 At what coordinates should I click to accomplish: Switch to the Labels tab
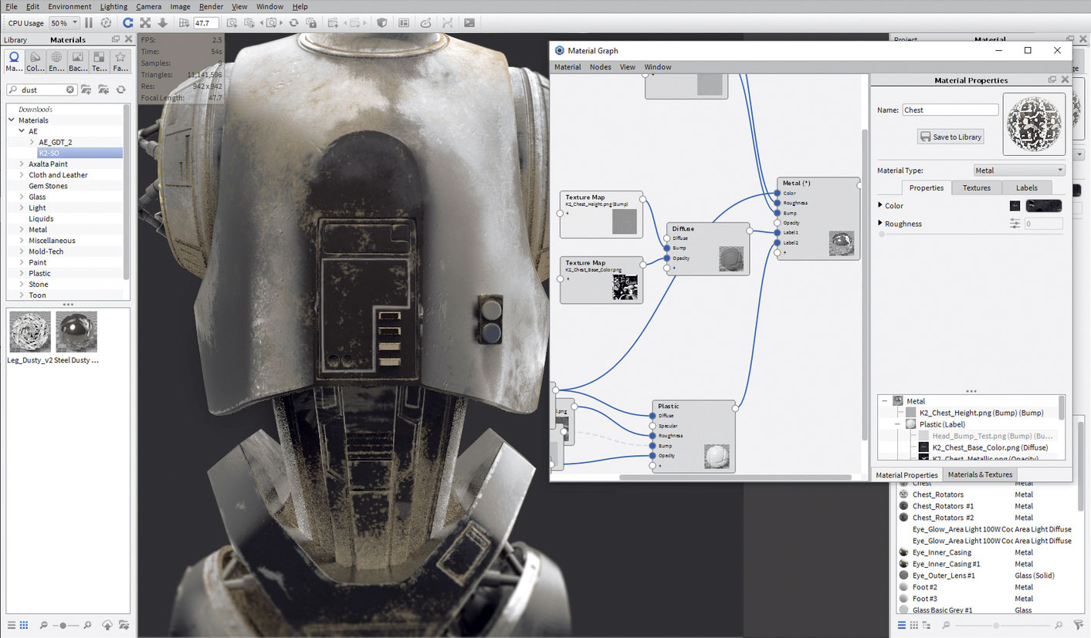1027,187
